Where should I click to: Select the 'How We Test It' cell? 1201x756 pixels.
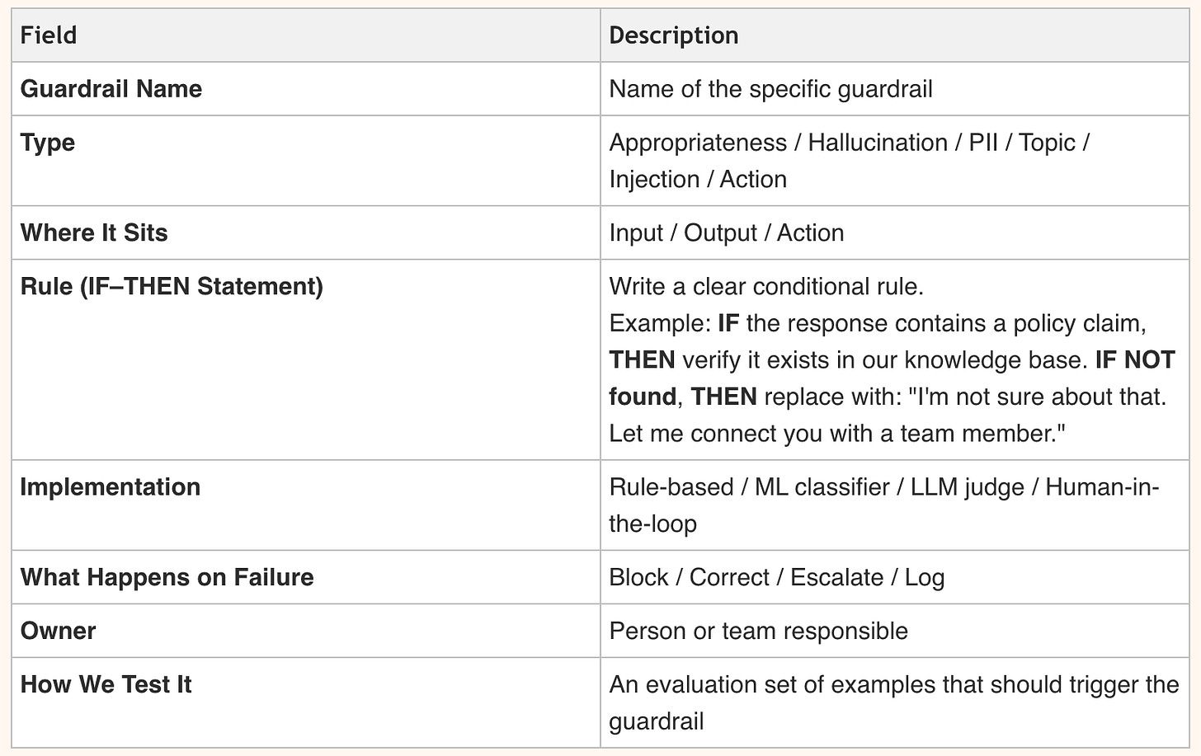(106, 684)
